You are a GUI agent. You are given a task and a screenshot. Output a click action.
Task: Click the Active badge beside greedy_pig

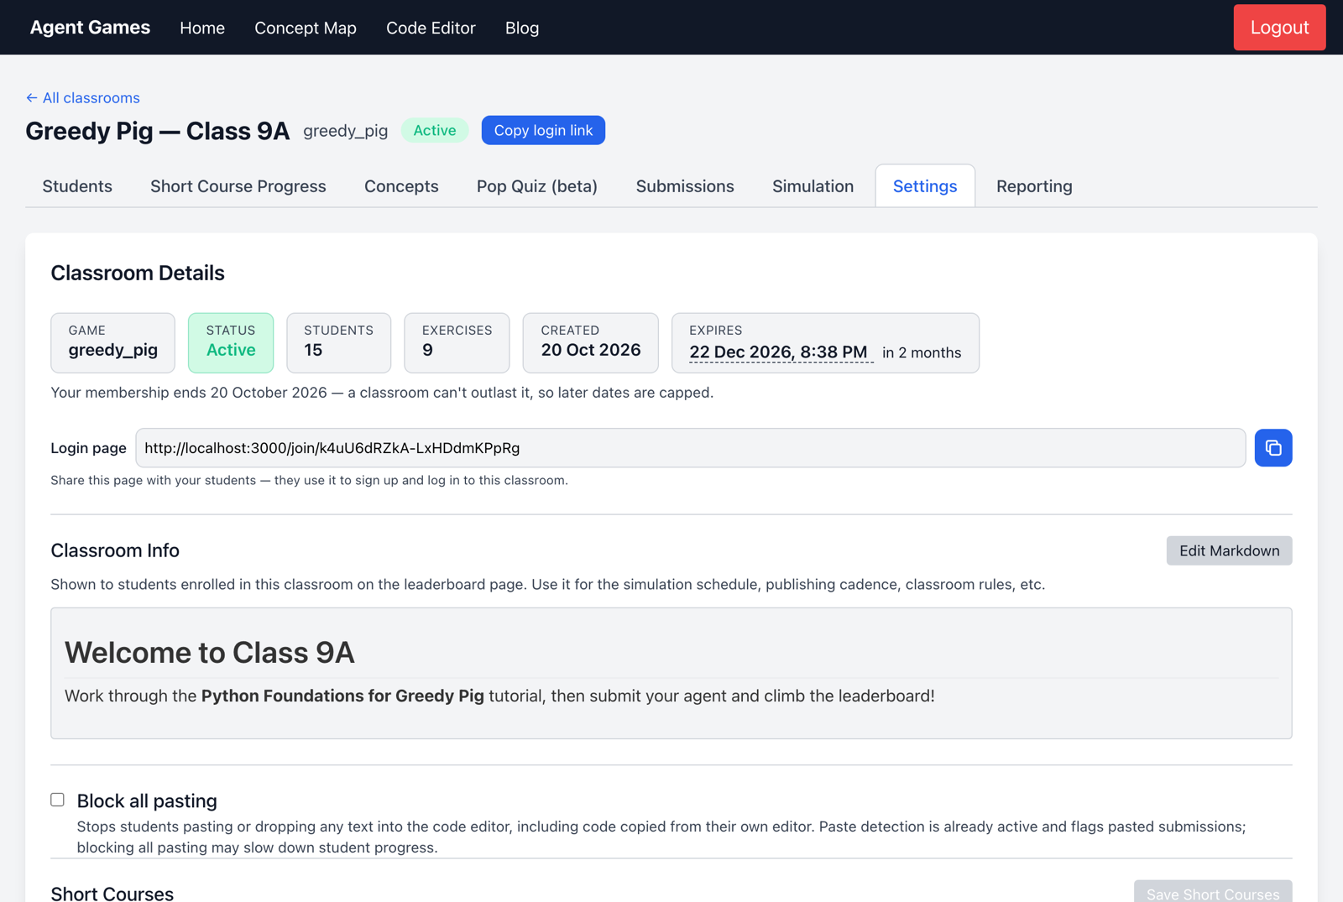434,130
